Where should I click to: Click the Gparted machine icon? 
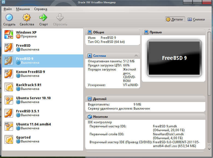pos(9,139)
